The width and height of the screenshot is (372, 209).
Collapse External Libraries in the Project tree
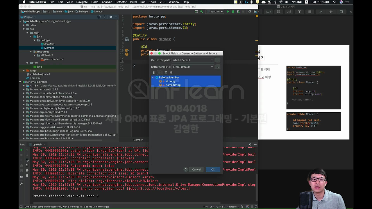pos(20,82)
